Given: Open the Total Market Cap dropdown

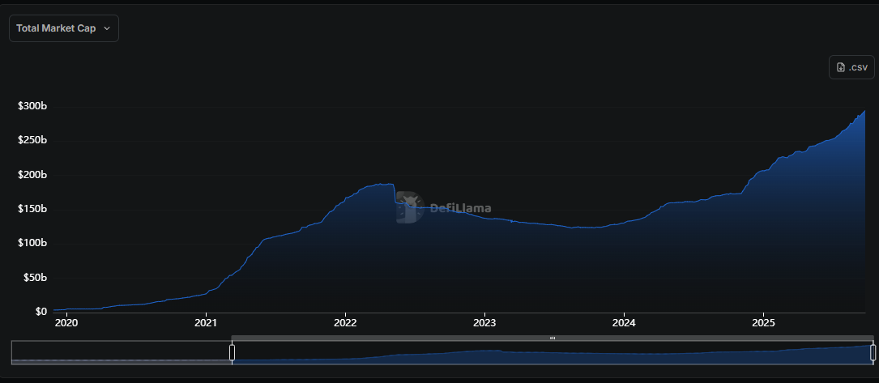Looking at the screenshot, I should tap(63, 28).
